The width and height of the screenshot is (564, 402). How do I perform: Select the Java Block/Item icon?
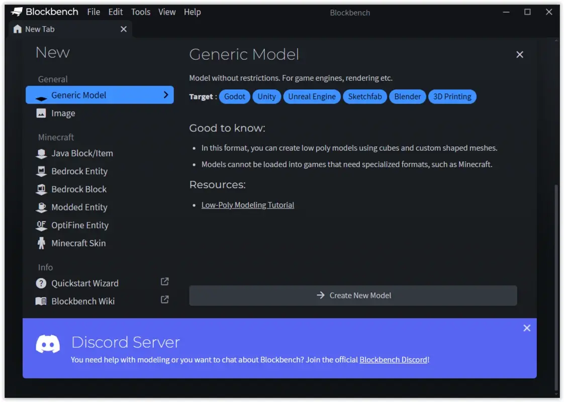click(x=41, y=153)
